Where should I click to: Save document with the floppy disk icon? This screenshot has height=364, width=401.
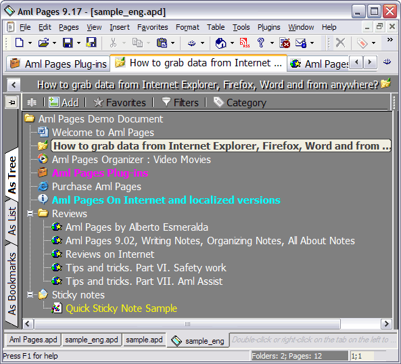click(68, 43)
